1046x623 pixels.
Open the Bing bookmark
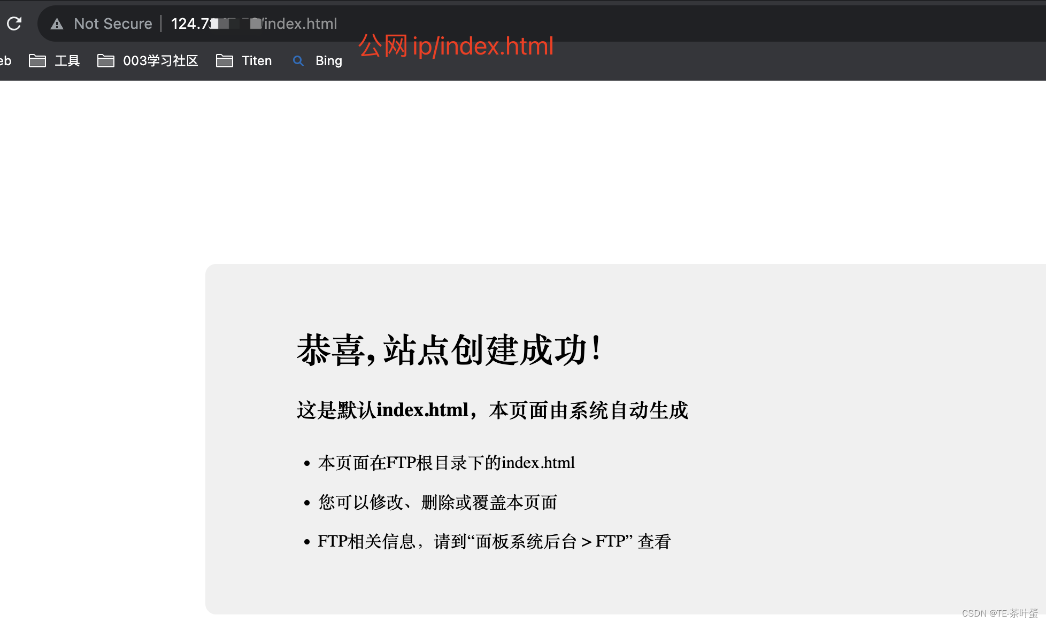pos(318,61)
